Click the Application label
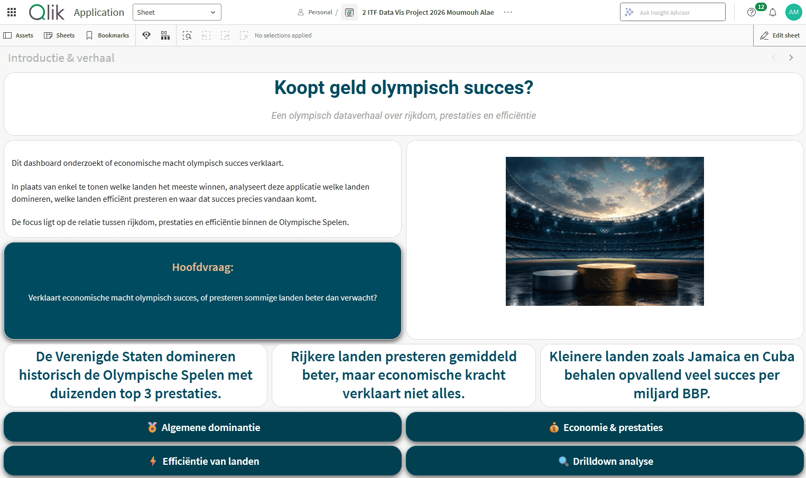Image resolution: width=806 pixels, height=478 pixels. pyautogui.click(x=99, y=12)
